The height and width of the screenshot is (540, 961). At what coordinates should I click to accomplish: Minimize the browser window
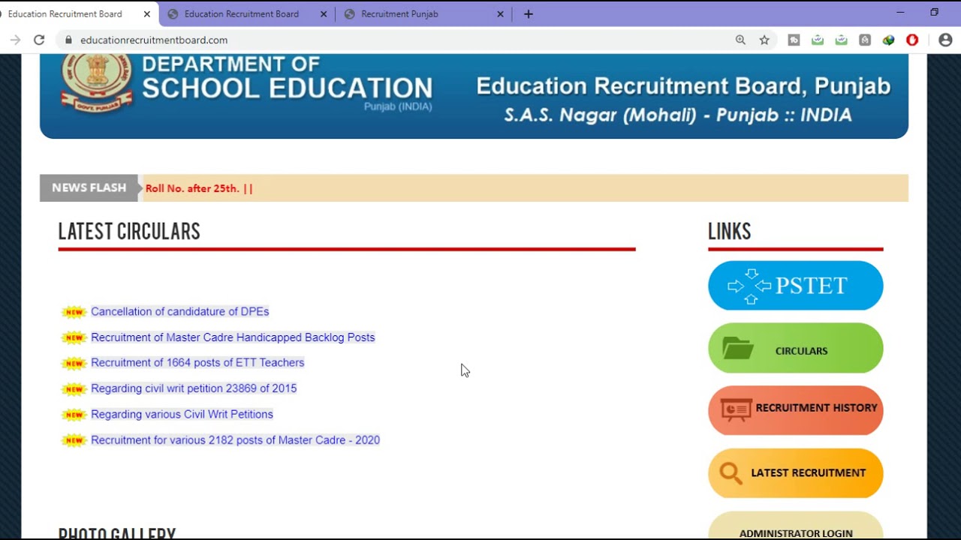(900, 13)
